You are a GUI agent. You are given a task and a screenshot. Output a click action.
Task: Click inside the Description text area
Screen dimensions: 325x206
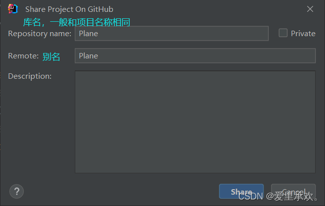(195, 122)
